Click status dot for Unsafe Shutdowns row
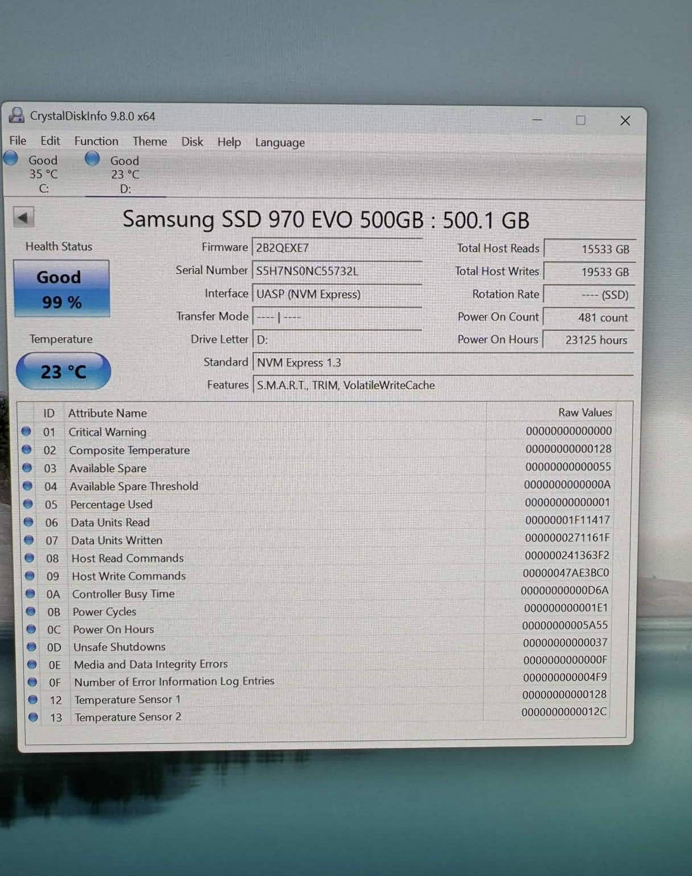Viewport: 692px width, 876px height. click(x=32, y=647)
